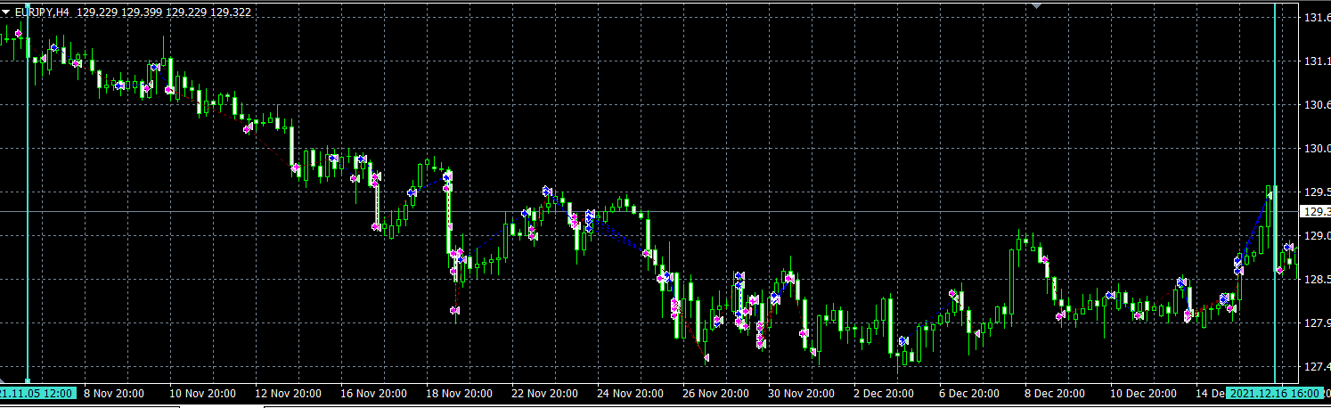Click the 16 Nov 20:00 time label
The height and width of the screenshot is (408, 1331).
coord(373,393)
